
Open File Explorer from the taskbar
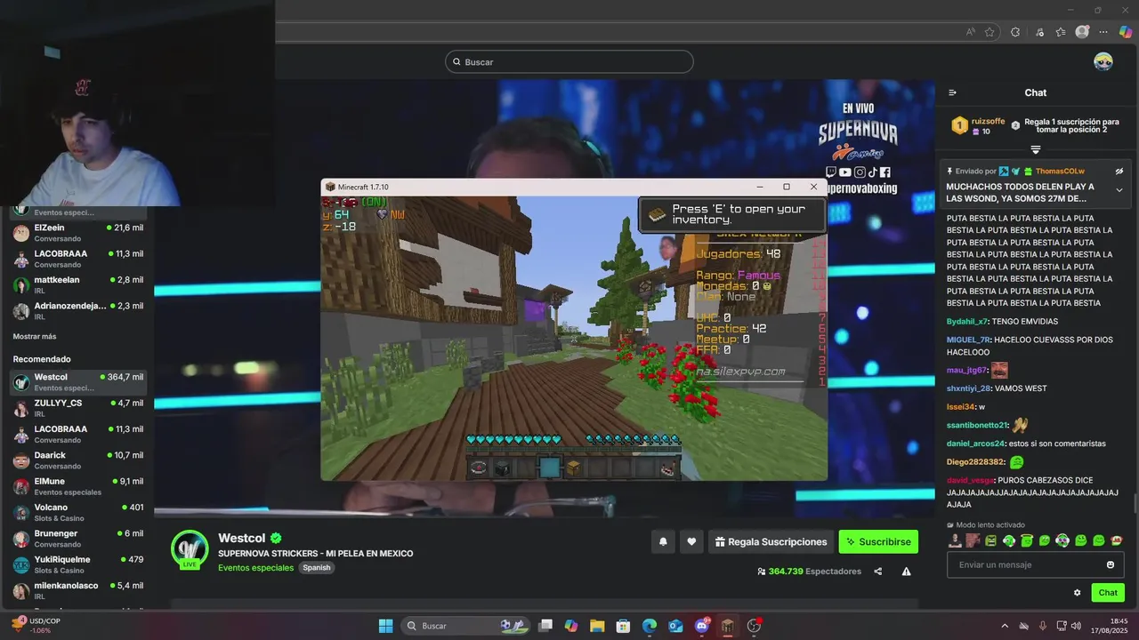pyautogui.click(x=597, y=626)
